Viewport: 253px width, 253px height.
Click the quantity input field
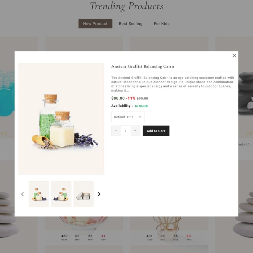[126, 131]
